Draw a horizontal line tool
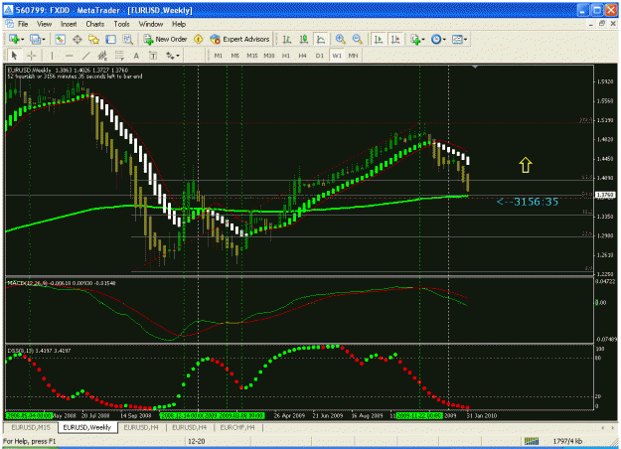This screenshot has height=449, width=621. coord(69,56)
